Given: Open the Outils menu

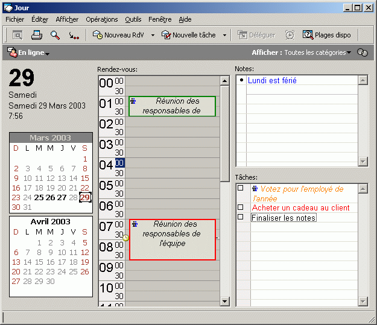Looking at the screenshot, I should (133, 19).
